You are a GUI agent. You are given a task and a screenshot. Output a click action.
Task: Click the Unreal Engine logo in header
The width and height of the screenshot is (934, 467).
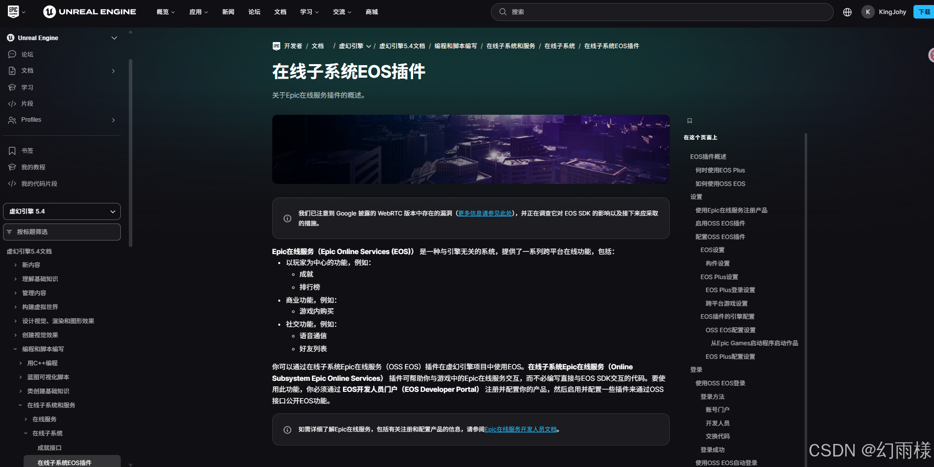(x=90, y=12)
